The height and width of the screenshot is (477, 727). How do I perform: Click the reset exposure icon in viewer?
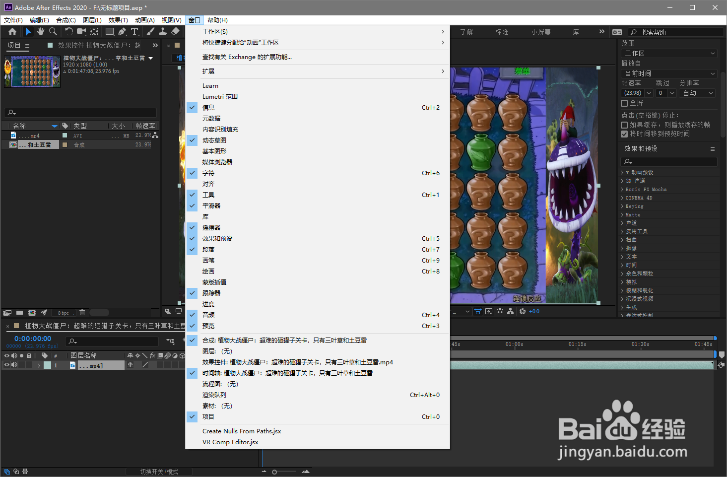[523, 311]
